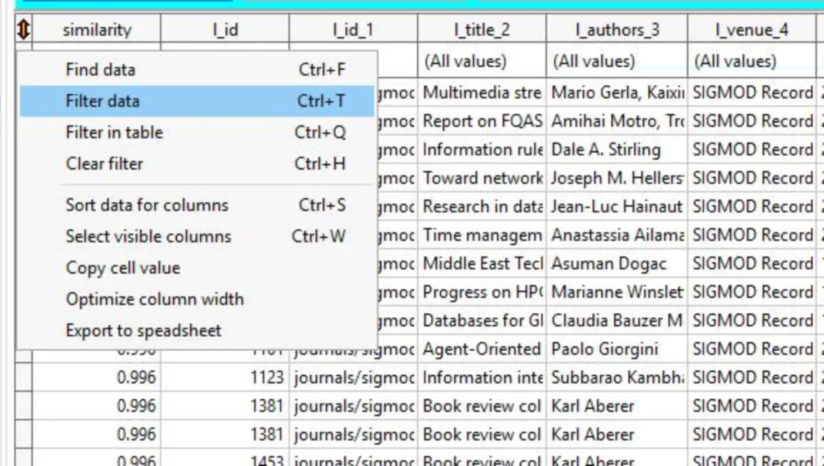Image resolution: width=824 pixels, height=466 pixels.
Task: Select the l_id cell showing 1123
Action: point(225,378)
